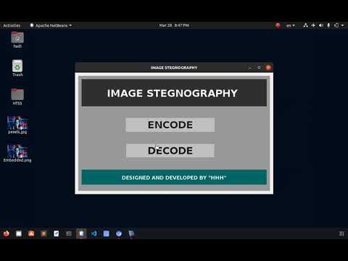
Task: Switch to highlighted NetBeans dock icon
Action: (81, 233)
